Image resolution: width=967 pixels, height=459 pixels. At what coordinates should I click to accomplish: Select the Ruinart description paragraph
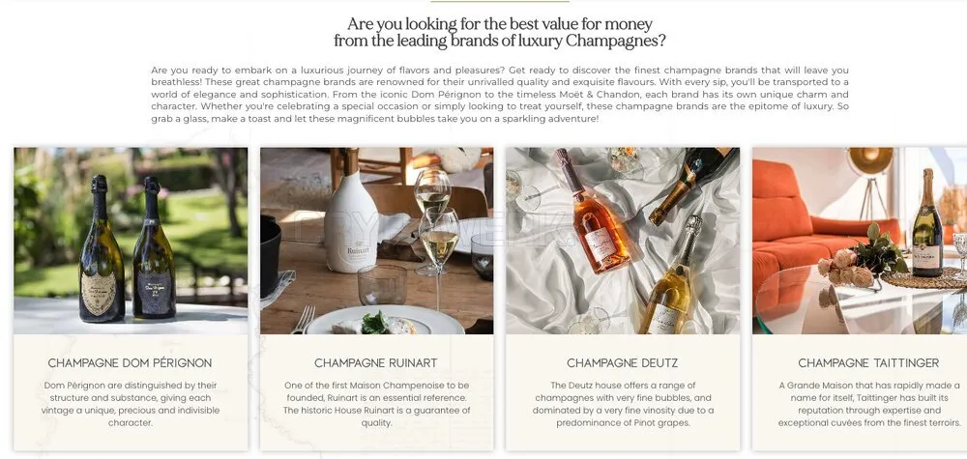pos(377,404)
